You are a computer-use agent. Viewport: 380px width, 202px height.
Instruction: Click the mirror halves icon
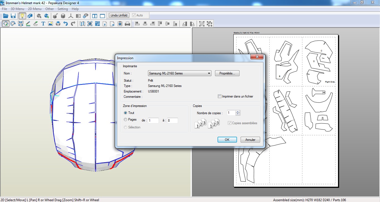(x=78, y=16)
